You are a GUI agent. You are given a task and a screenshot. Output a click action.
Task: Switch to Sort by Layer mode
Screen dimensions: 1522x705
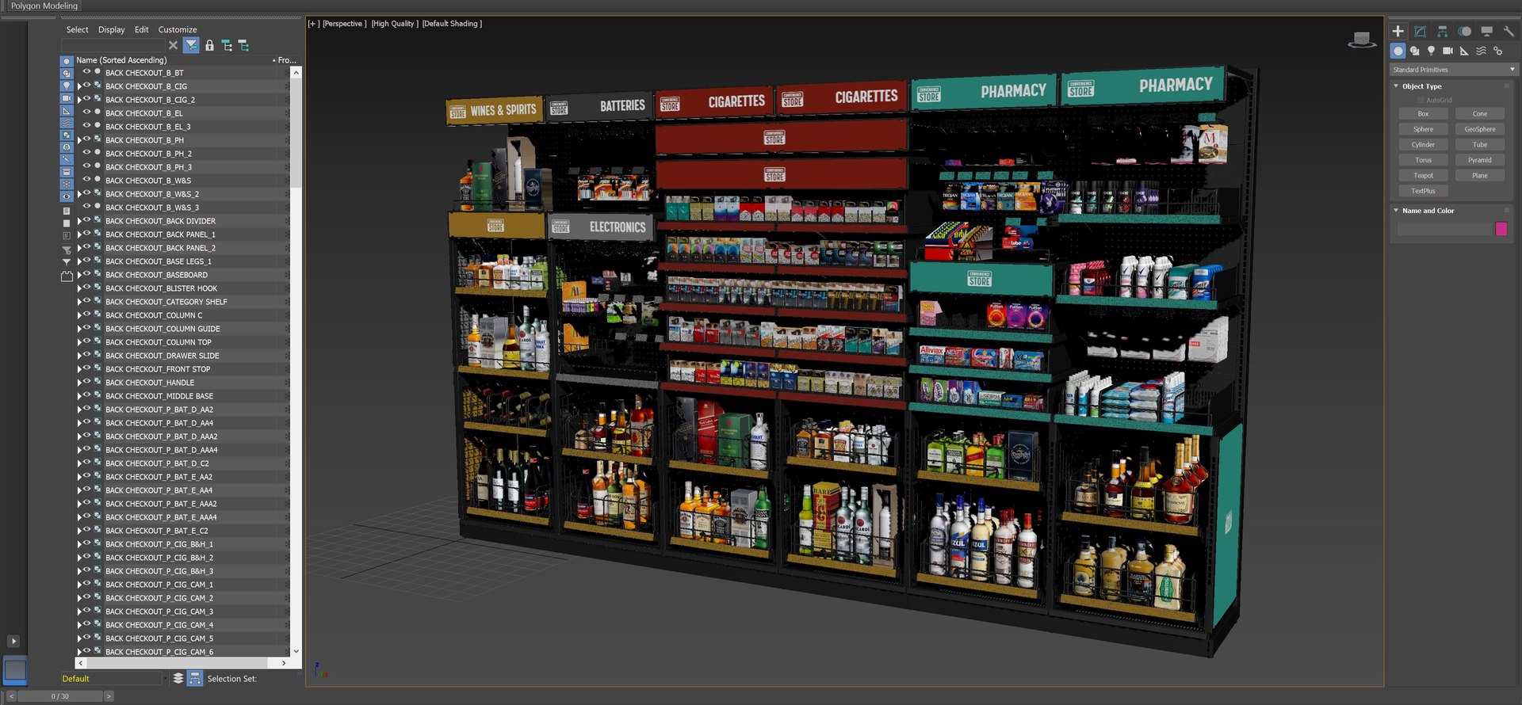point(178,678)
